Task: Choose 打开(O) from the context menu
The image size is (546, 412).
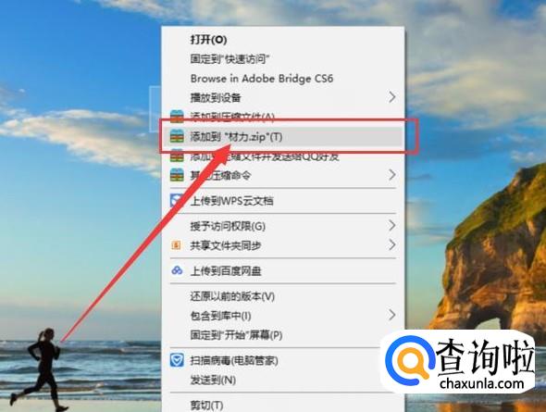Action: click(x=208, y=40)
